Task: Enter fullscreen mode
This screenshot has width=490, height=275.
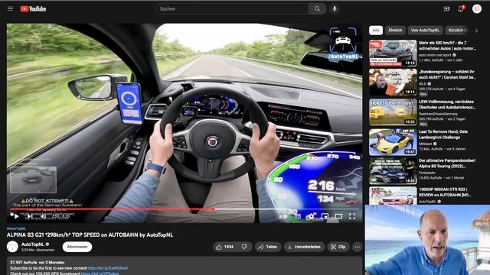Action: point(352,216)
